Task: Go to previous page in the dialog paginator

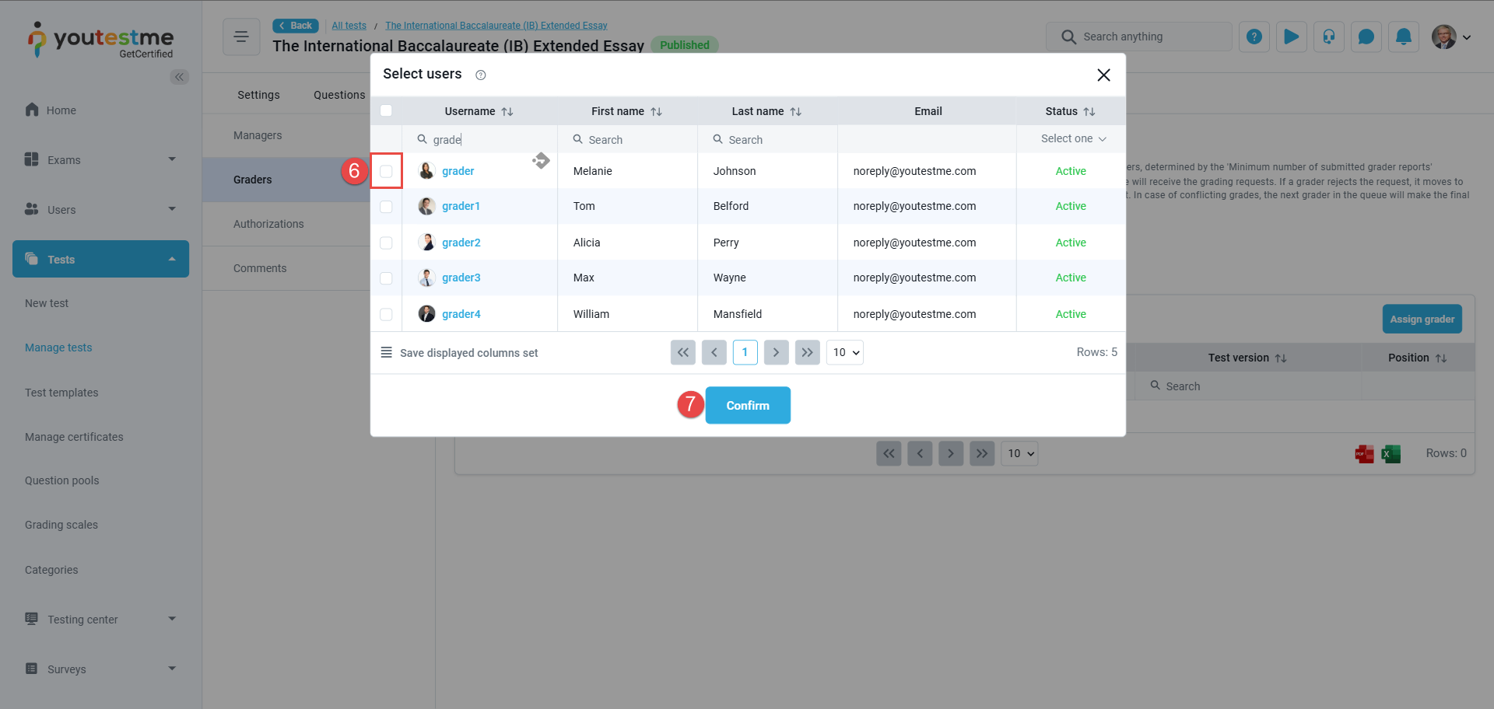Action: pyautogui.click(x=714, y=352)
